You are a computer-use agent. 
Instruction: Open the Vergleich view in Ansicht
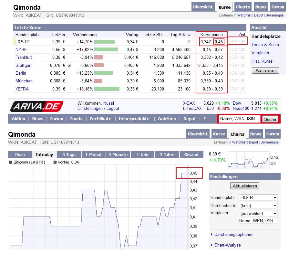pos(260,53)
